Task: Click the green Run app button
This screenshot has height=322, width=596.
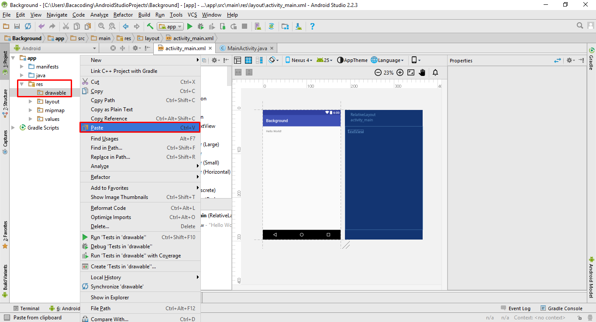Action: pyautogui.click(x=190, y=27)
